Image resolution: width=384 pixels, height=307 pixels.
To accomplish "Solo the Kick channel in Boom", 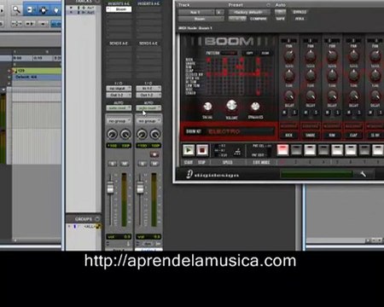I will point(294,113).
